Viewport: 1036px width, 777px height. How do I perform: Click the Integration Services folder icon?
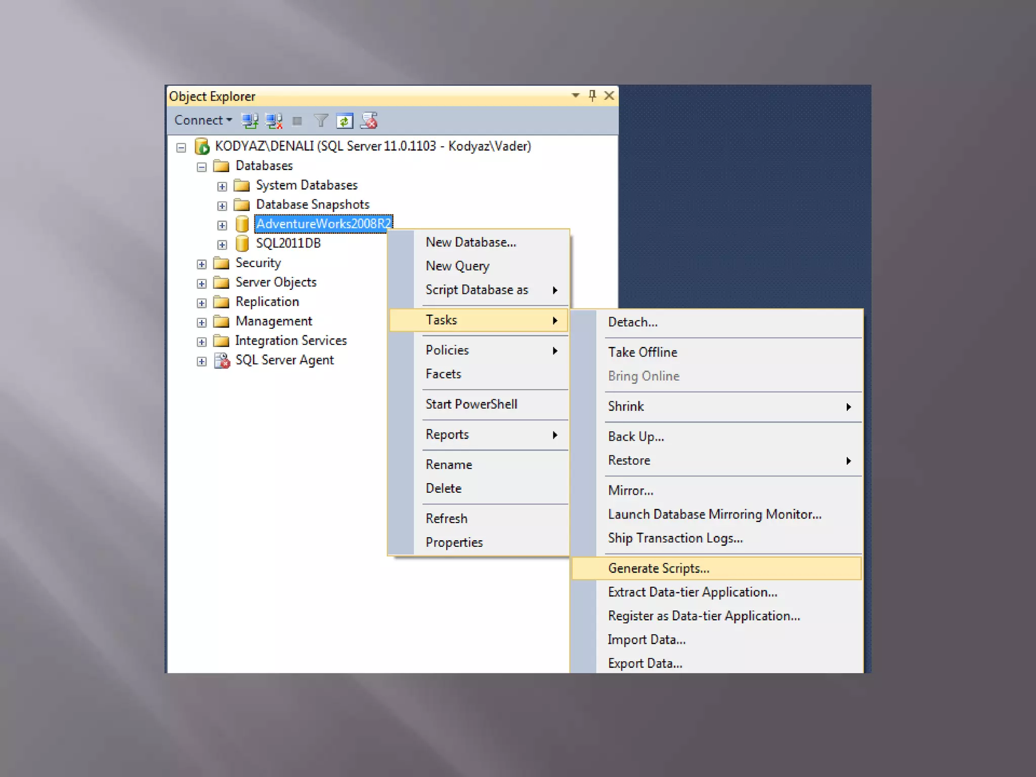tap(221, 341)
